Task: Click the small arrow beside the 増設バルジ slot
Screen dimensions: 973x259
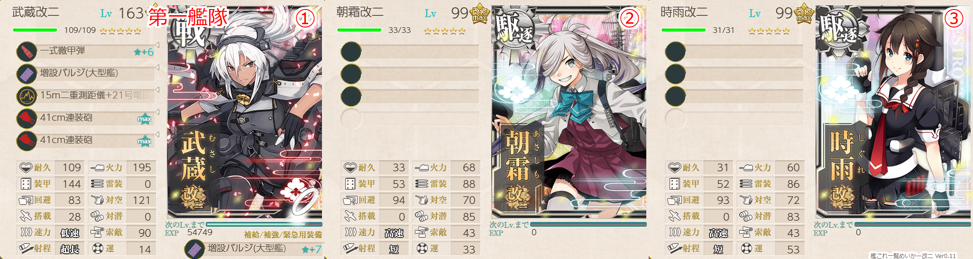Action: (x=157, y=67)
